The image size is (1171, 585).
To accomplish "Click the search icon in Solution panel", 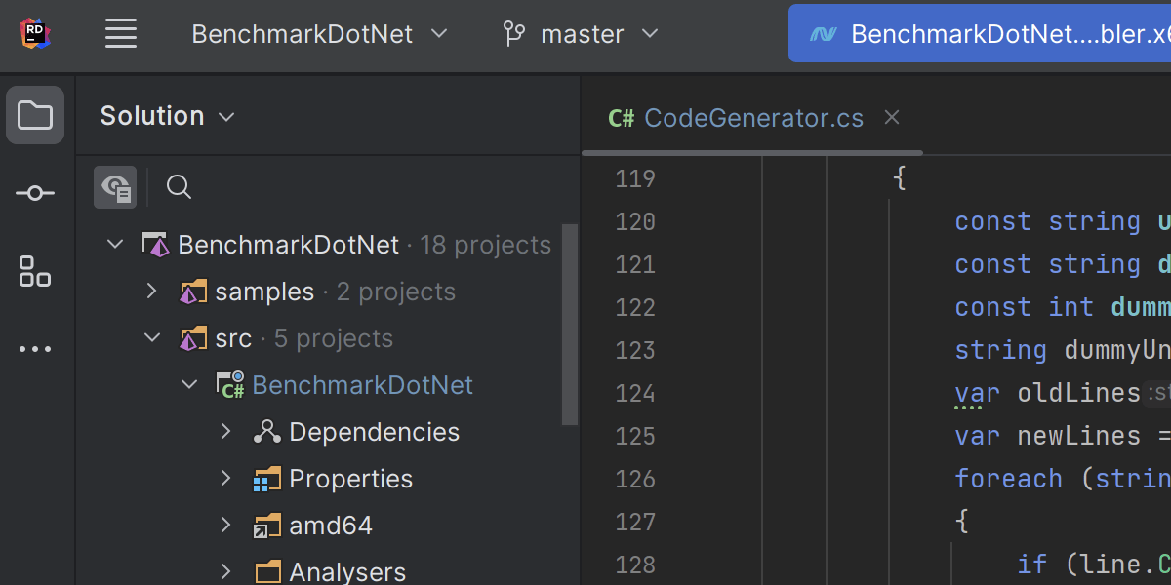I will [x=179, y=187].
